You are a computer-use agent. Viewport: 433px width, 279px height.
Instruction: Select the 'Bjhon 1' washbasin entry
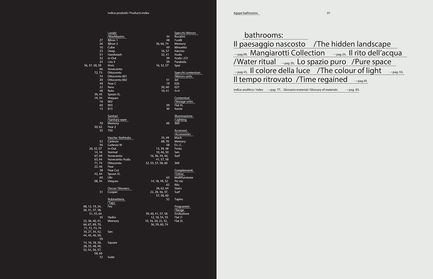tap(113, 40)
